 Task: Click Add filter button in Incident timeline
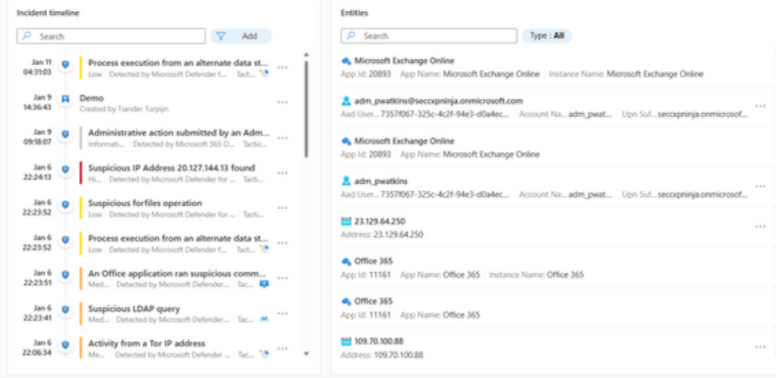[249, 36]
